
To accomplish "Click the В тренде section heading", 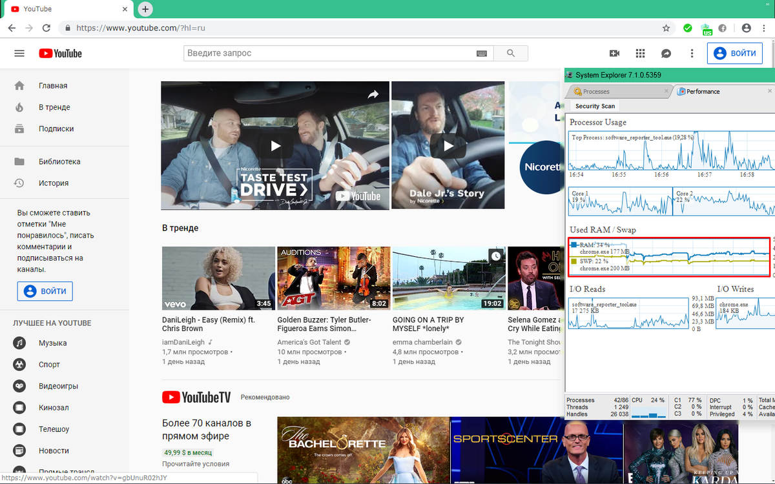I will coord(180,228).
